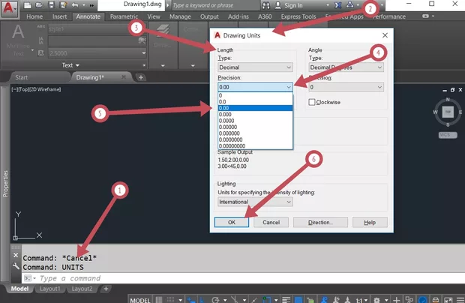The image size is (465, 303).
Task: Close the Drawing Units dialog with X
Action: [x=385, y=34]
